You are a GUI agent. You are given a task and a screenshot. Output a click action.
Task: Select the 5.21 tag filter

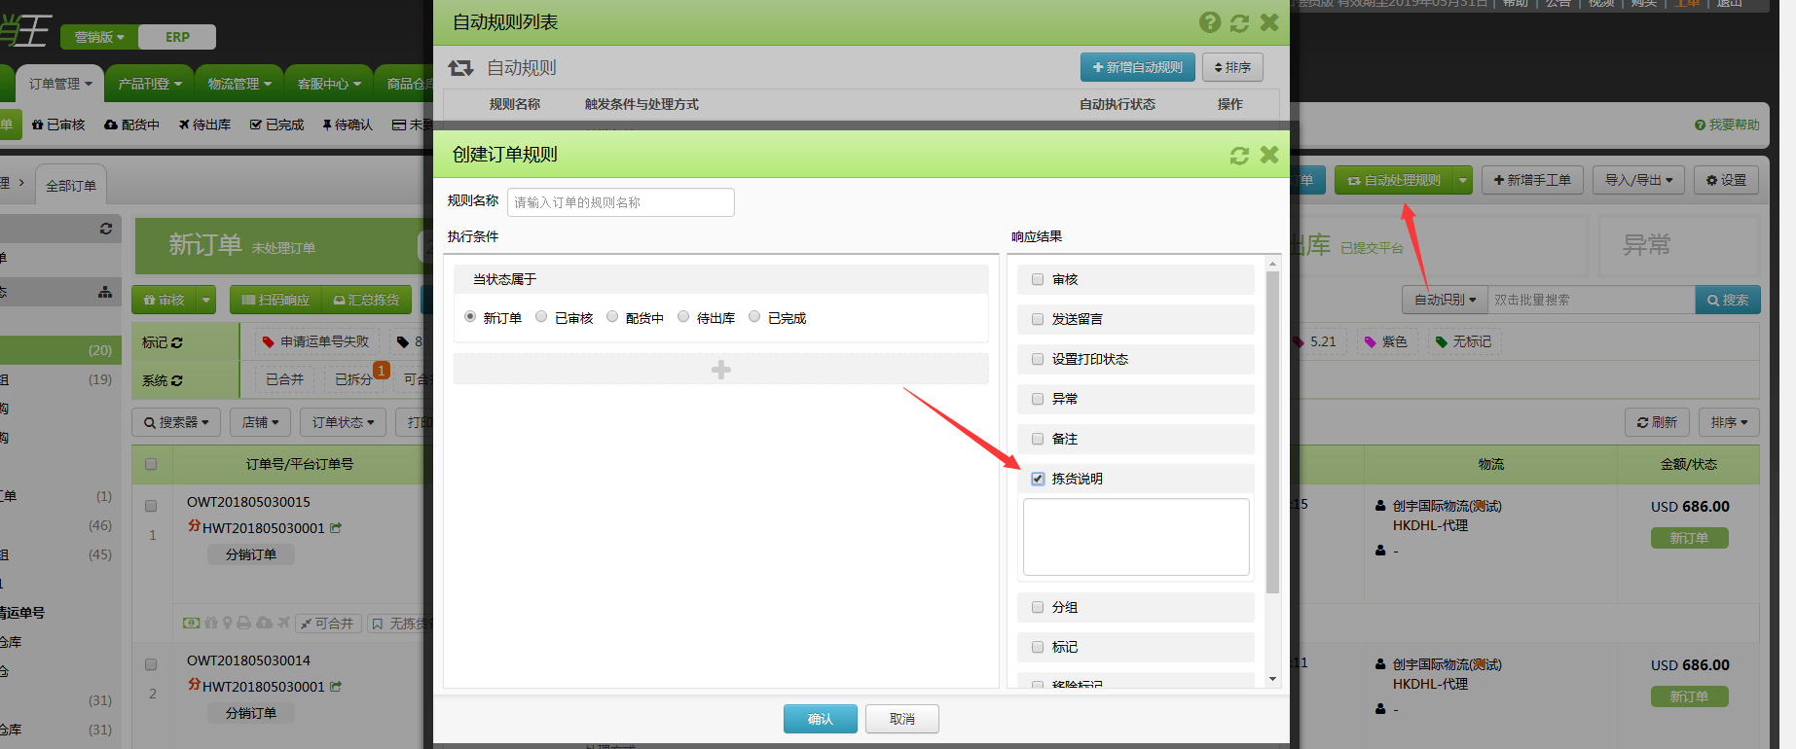(1315, 341)
